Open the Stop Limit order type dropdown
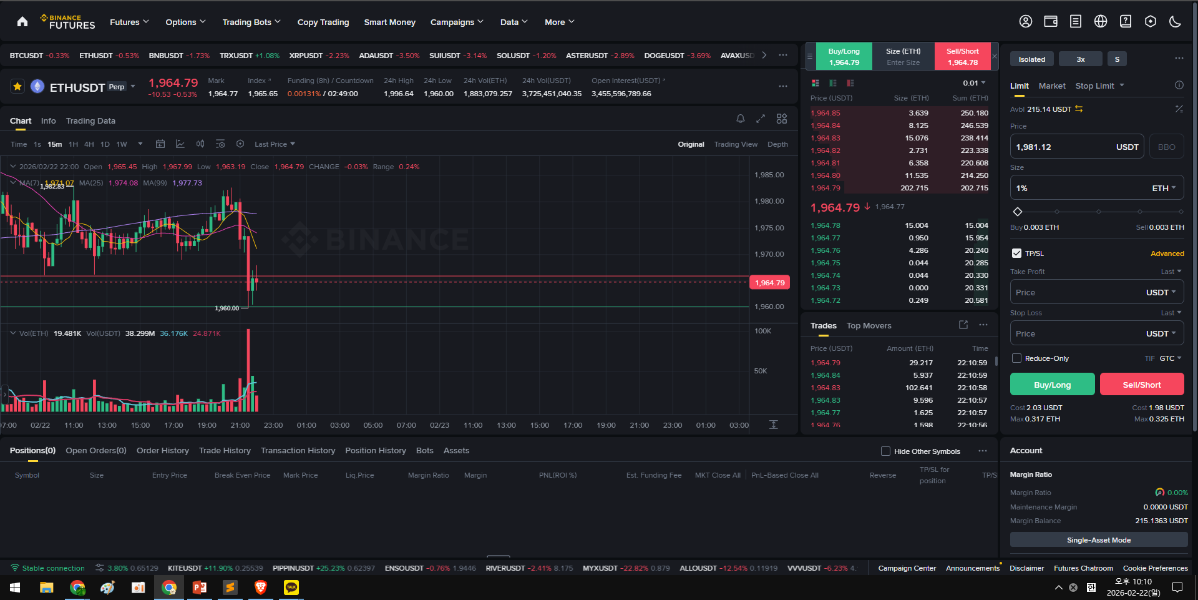 pos(1099,86)
